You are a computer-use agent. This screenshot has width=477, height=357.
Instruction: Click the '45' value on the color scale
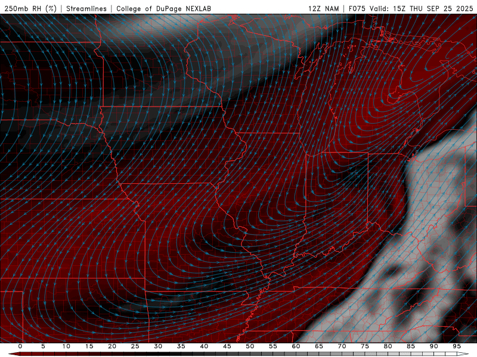tap(227, 346)
